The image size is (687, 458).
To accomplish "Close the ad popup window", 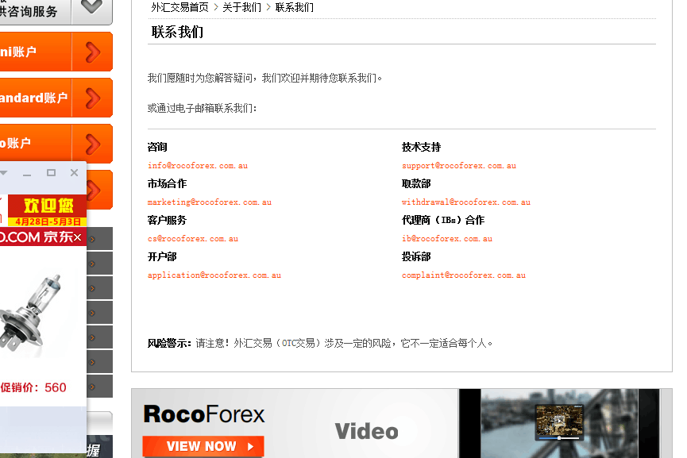I will 74,172.
